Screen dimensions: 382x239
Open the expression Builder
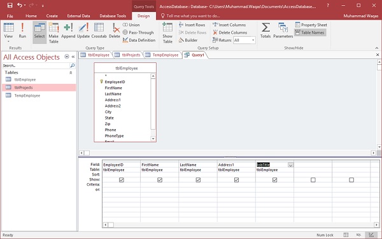point(188,40)
